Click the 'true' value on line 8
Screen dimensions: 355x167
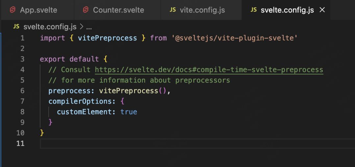129,112
